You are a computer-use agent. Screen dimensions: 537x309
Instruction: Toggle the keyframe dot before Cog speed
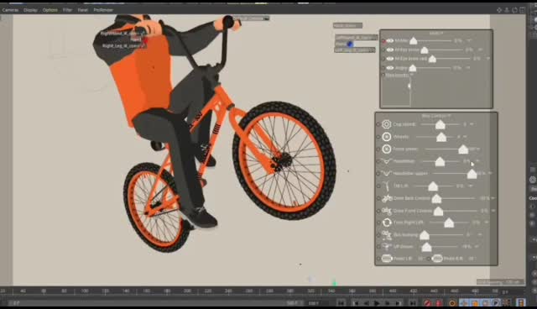[378, 124]
